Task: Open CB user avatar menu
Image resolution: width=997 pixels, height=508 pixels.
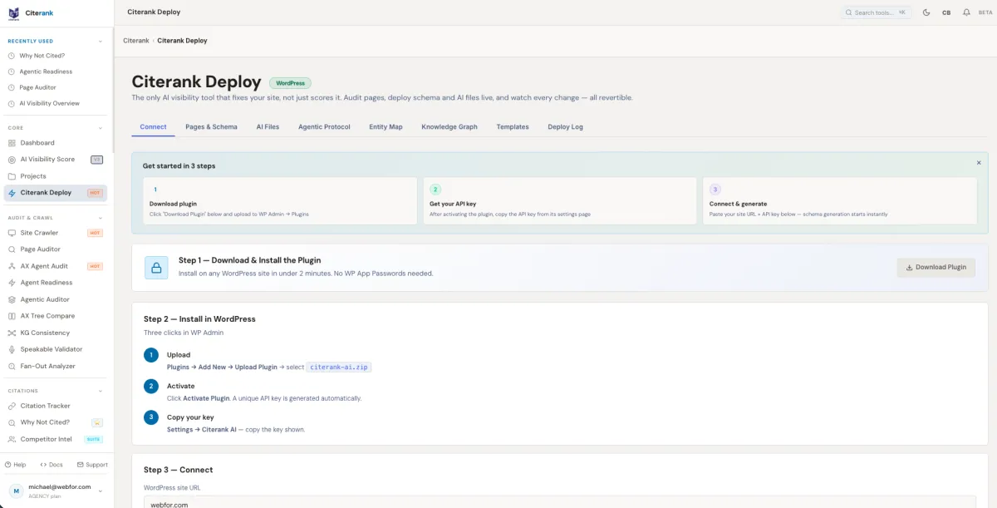Action: (946, 12)
